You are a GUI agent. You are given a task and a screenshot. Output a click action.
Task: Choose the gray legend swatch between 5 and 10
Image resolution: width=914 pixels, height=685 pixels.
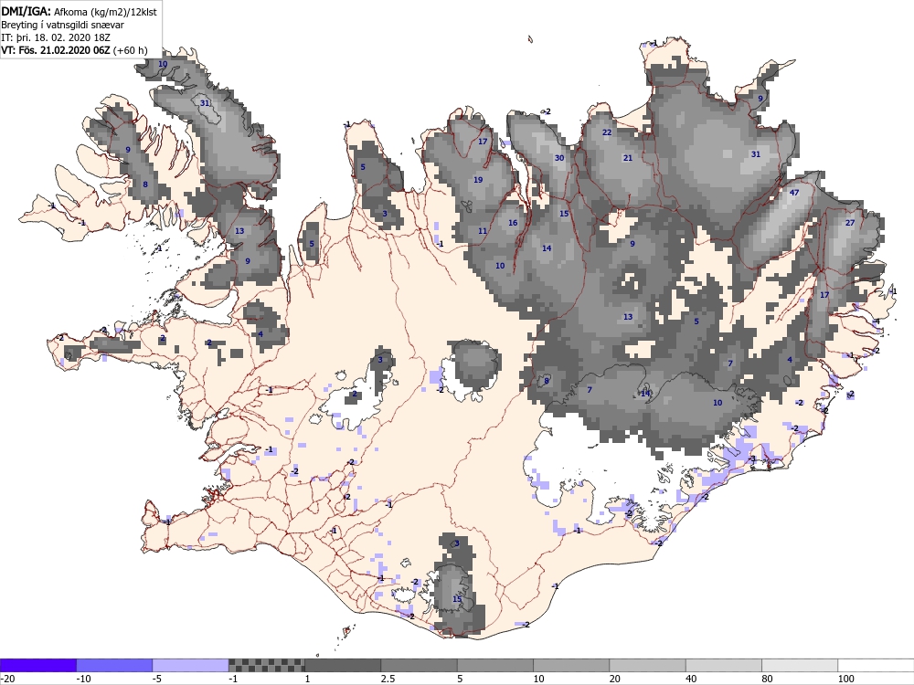point(495,665)
